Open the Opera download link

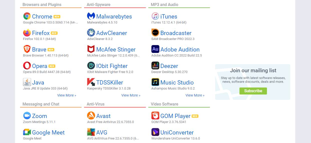coord(40,66)
